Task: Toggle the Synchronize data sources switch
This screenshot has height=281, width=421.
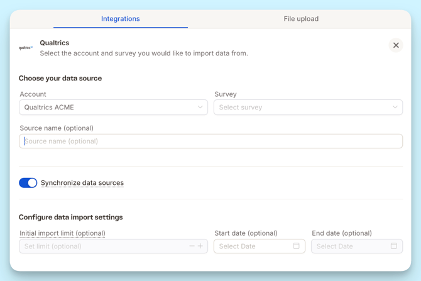Action: 28,183
